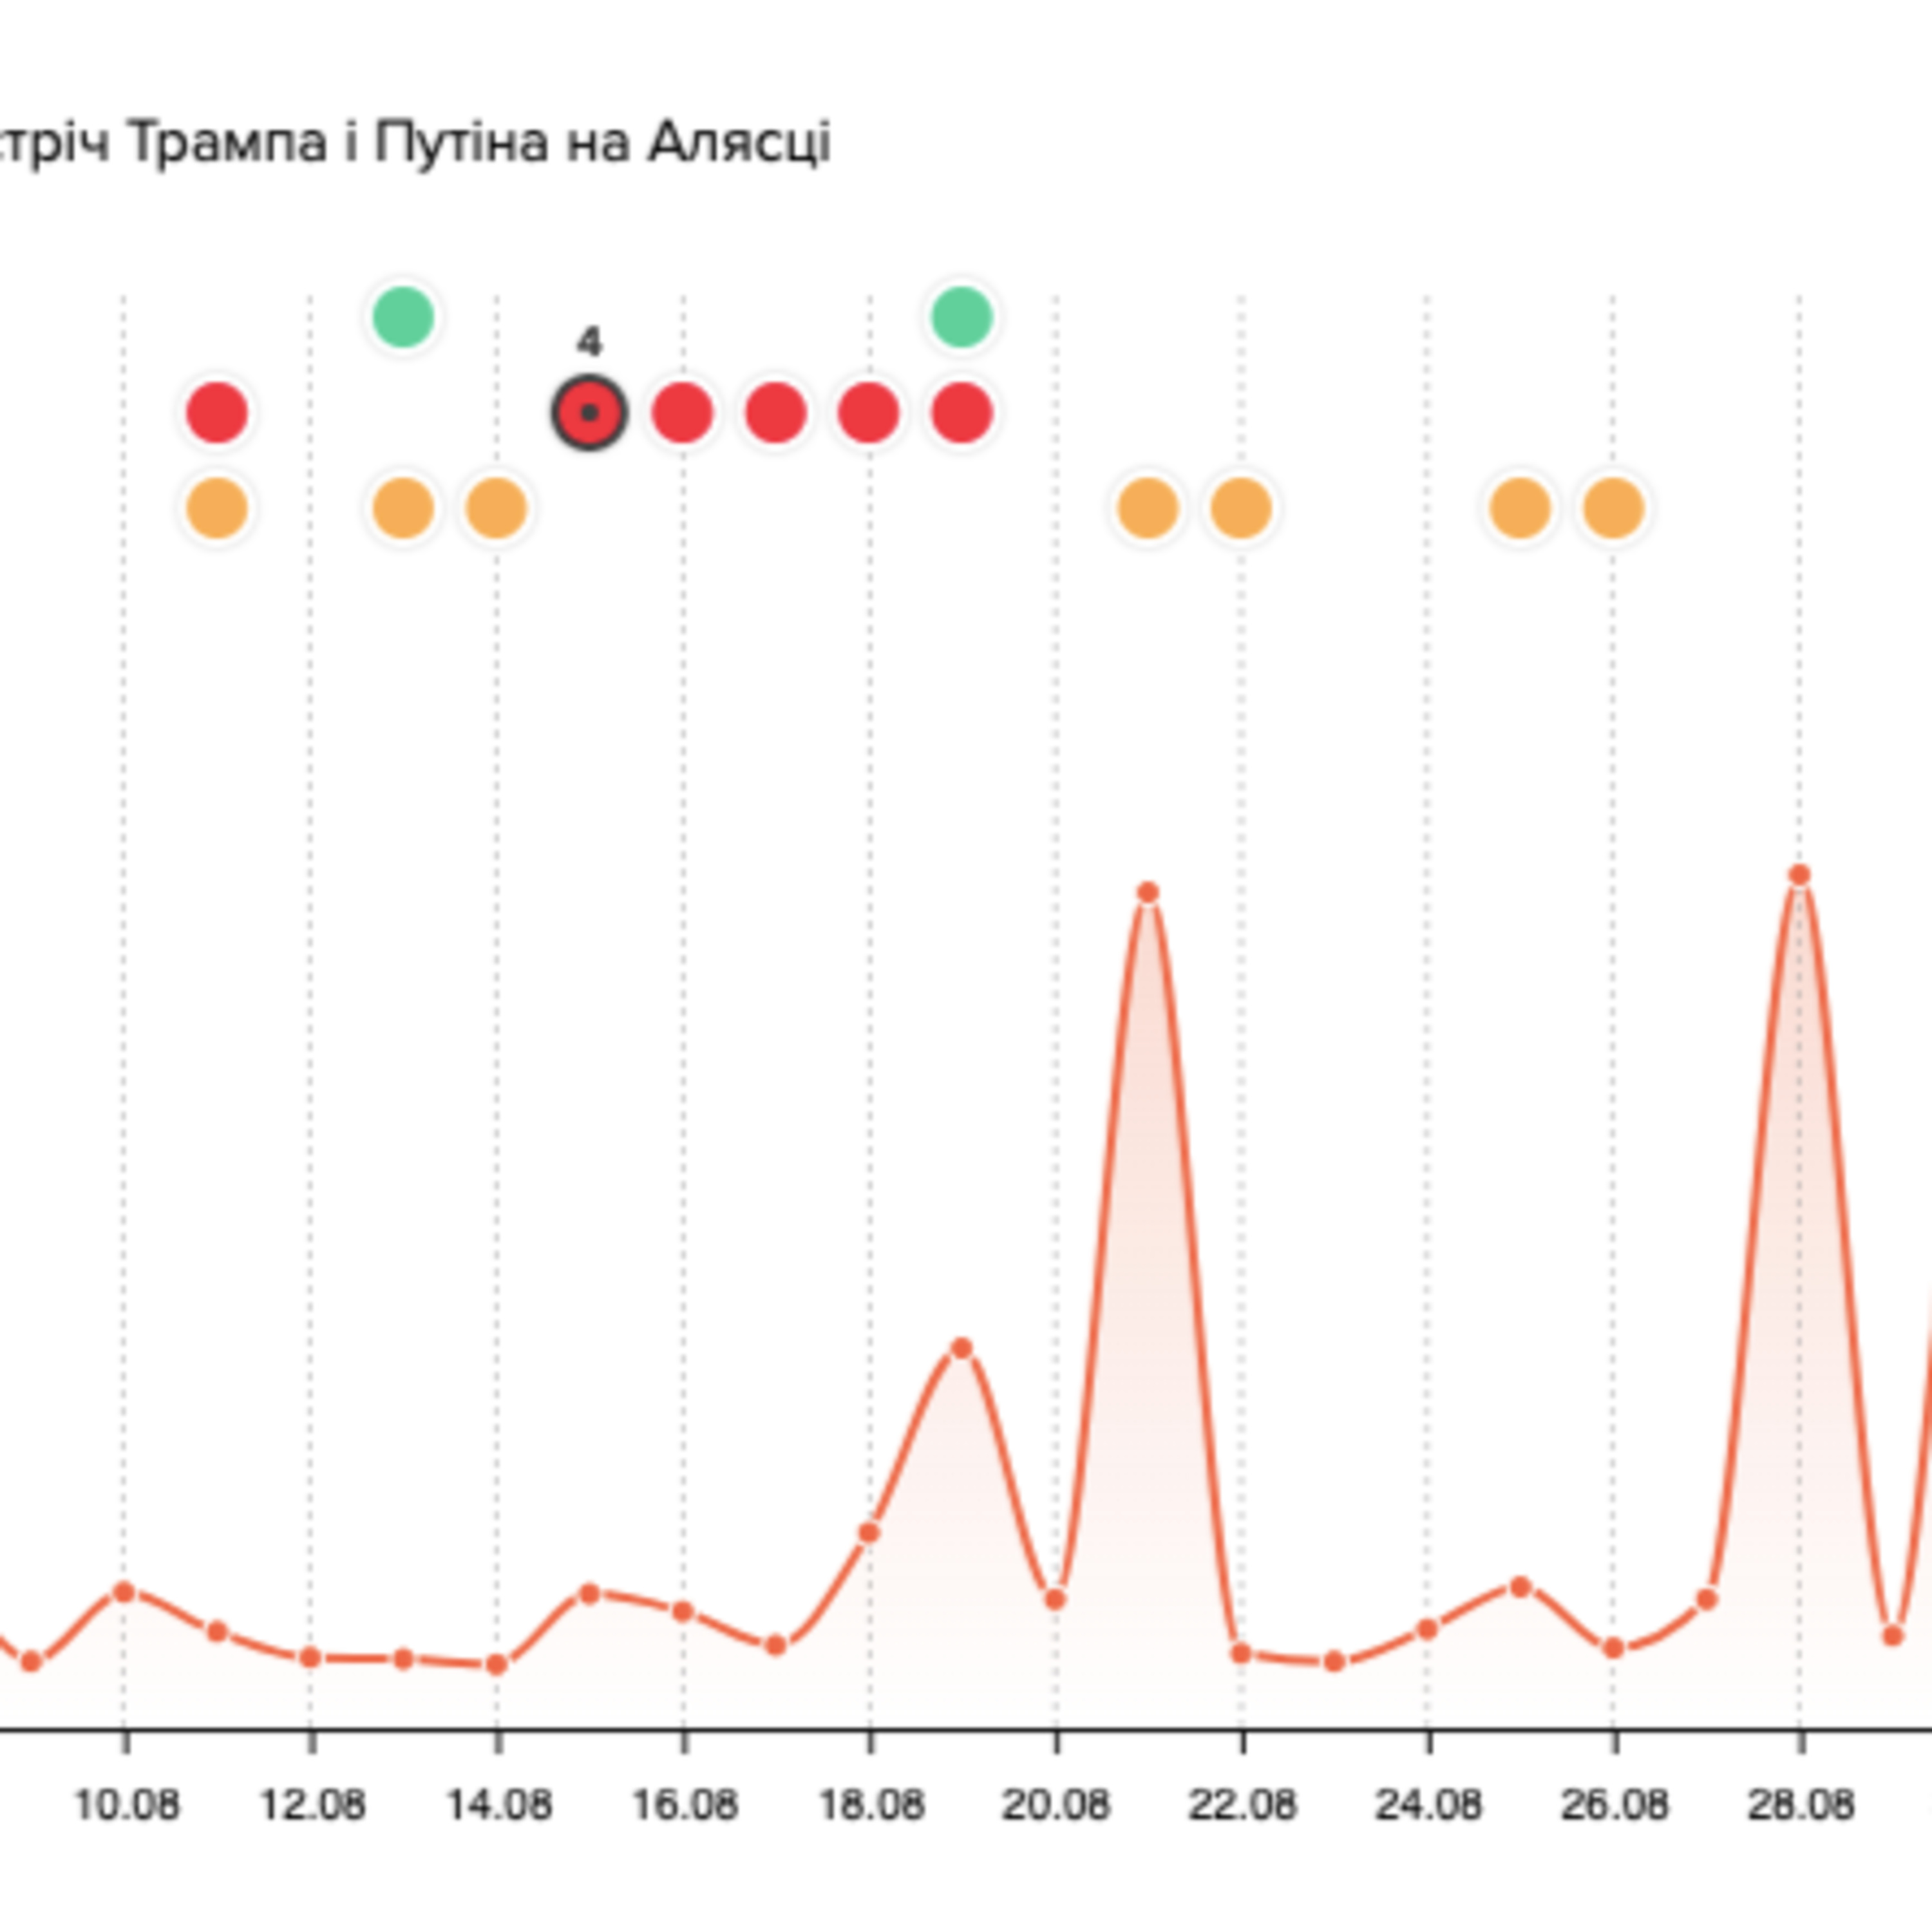Open the red event dot on 17.08
Screen dimensions: 1932x1932
[x=776, y=412]
